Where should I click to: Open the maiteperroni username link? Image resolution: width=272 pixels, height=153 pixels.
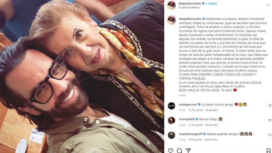coord(187,105)
